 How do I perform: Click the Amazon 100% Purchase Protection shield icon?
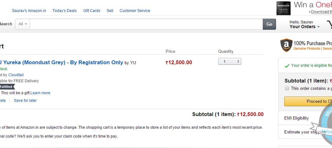click(286, 45)
